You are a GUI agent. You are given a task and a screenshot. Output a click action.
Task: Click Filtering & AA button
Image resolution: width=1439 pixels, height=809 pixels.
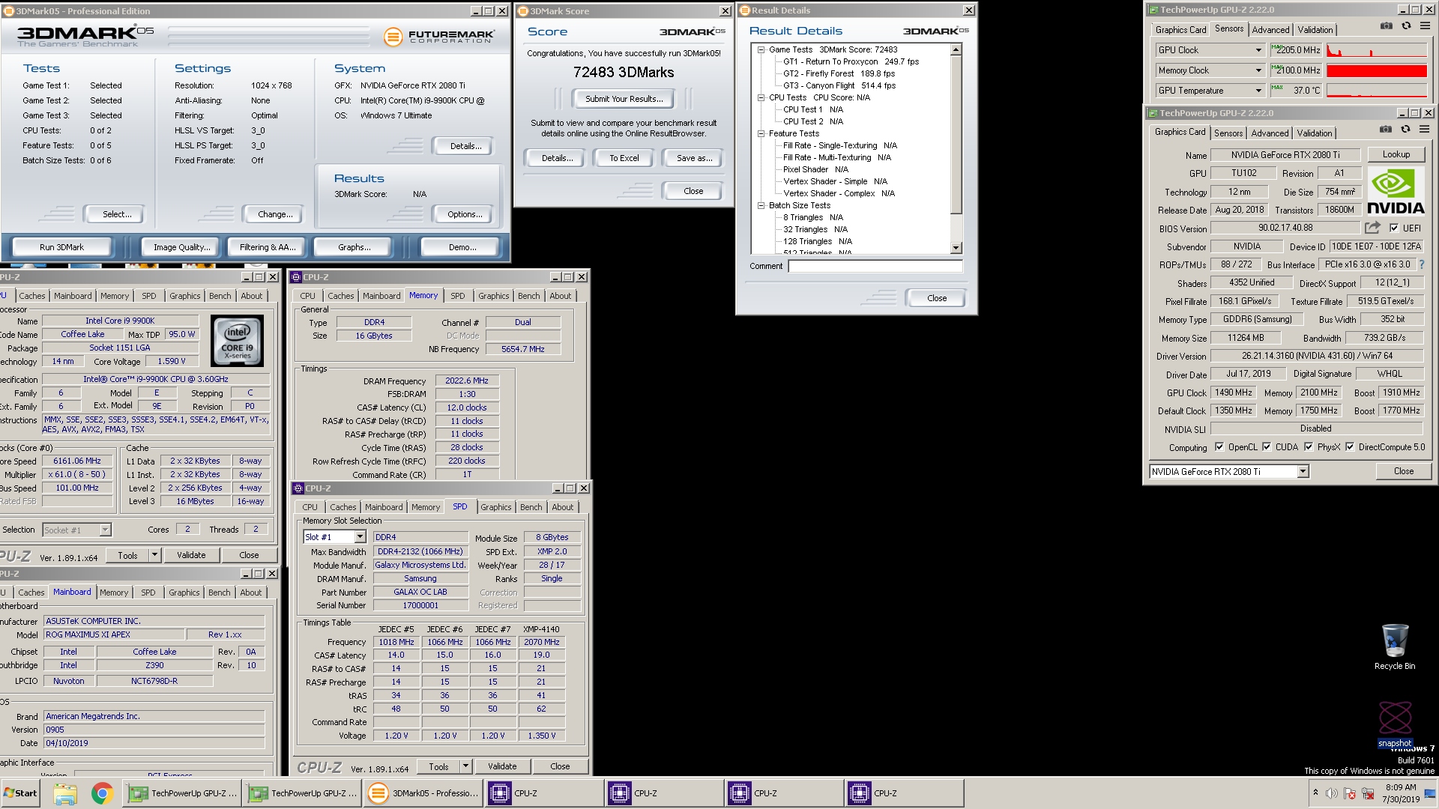tap(268, 247)
